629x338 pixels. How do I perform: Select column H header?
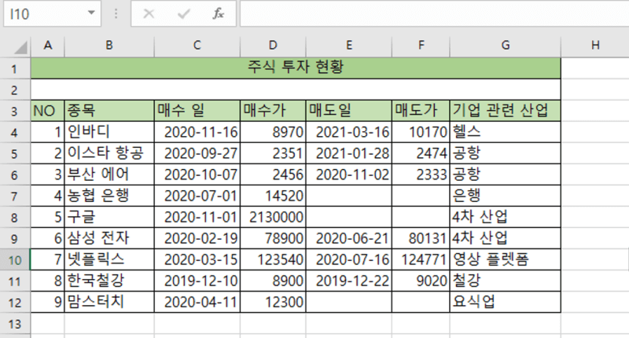tap(595, 46)
